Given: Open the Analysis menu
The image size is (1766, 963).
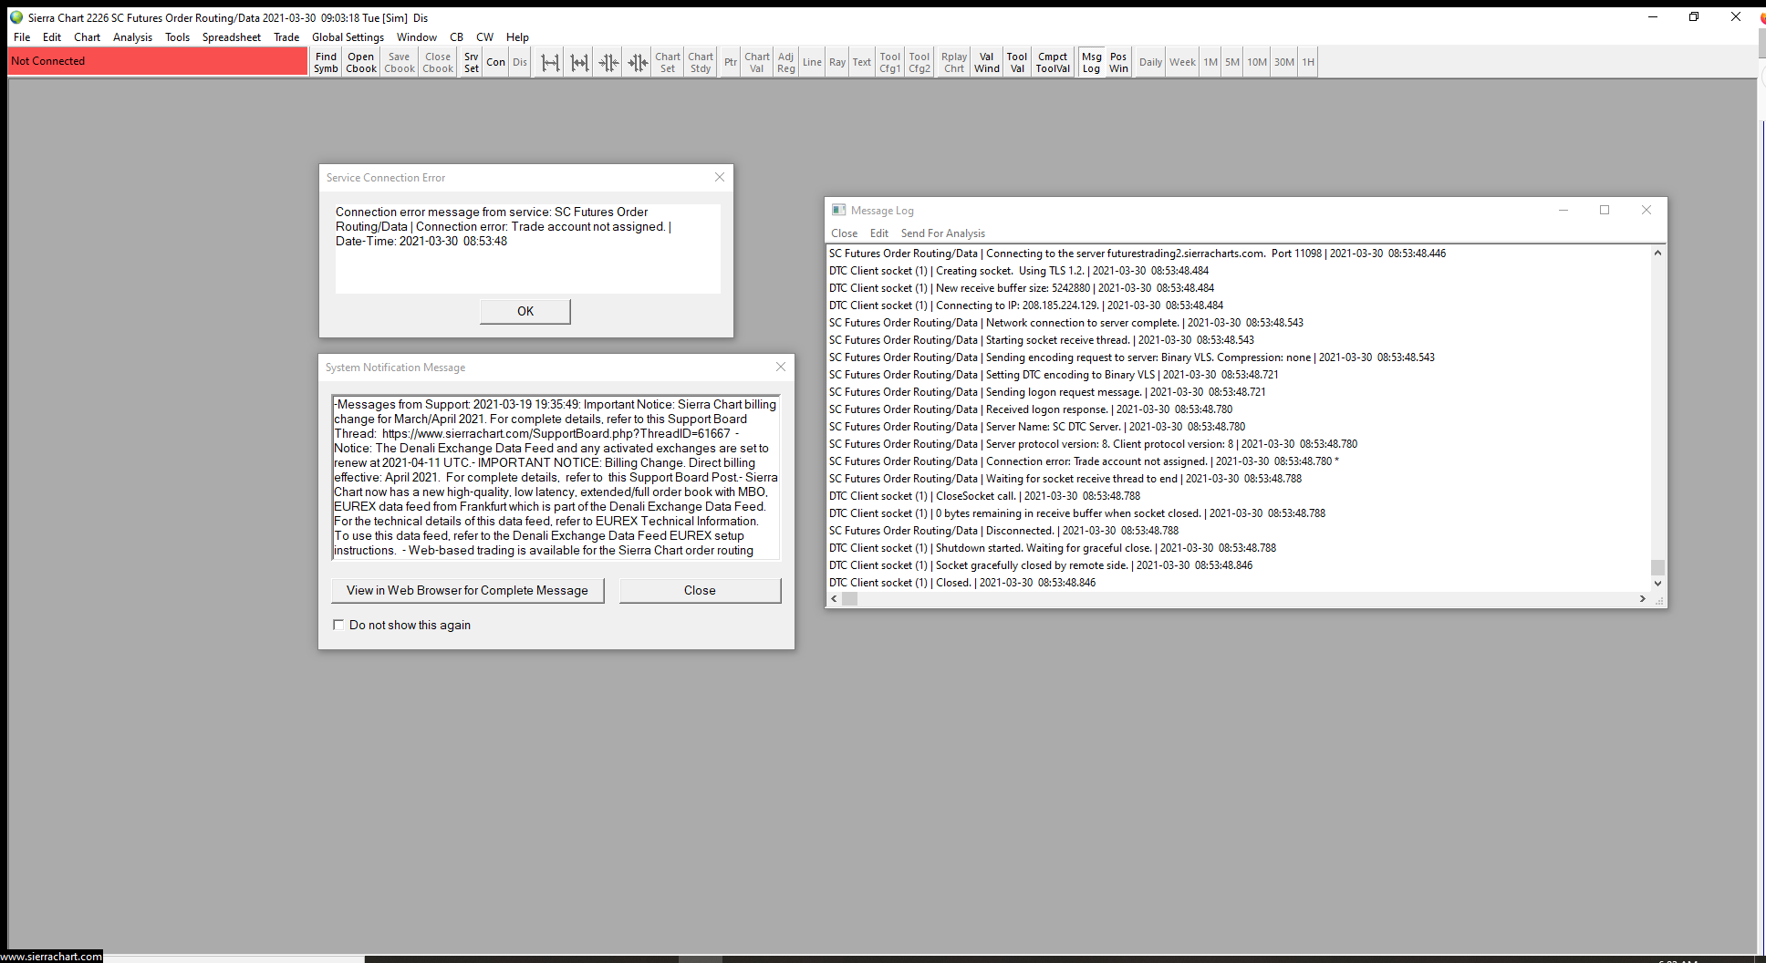Looking at the screenshot, I should coord(133,37).
